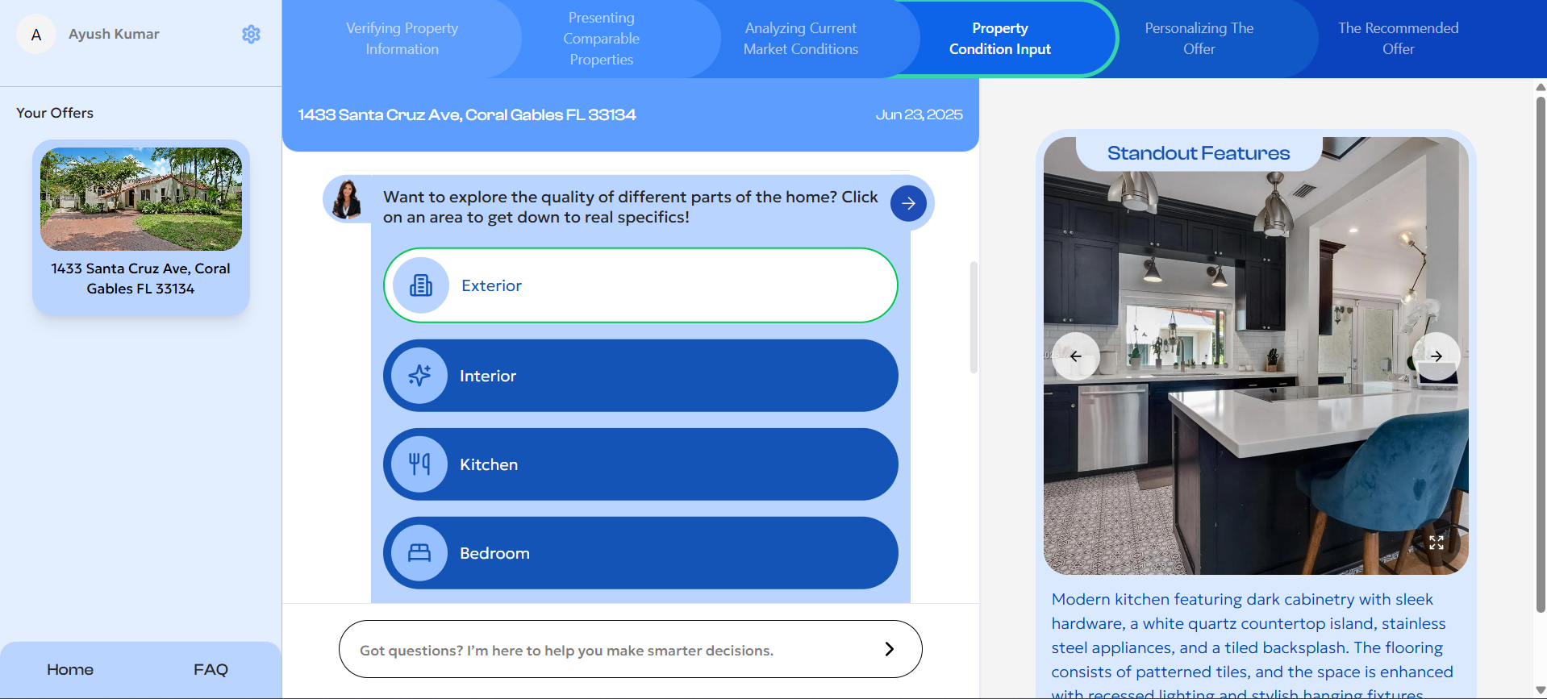The height and width of the screenshot is (699, 1547).
Task: Click the Bedroom bed icon
Action: coord(419,553)
